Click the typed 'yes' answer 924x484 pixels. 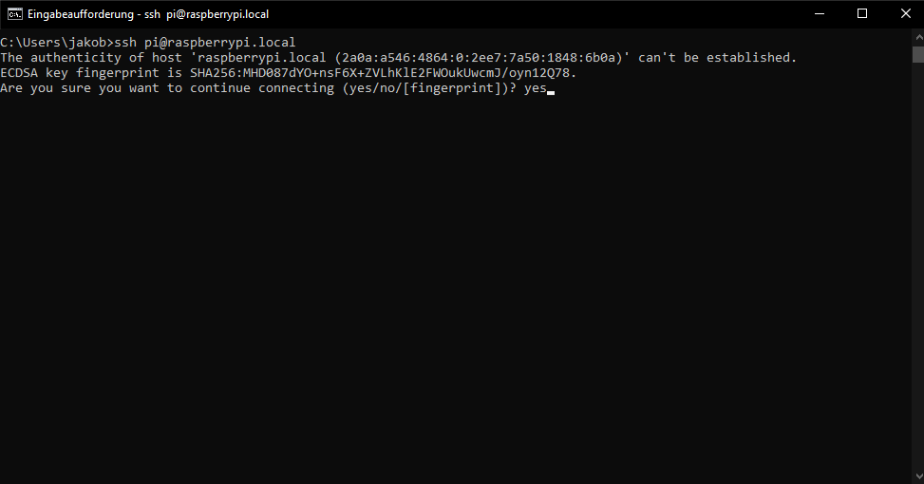pos(535,88)
